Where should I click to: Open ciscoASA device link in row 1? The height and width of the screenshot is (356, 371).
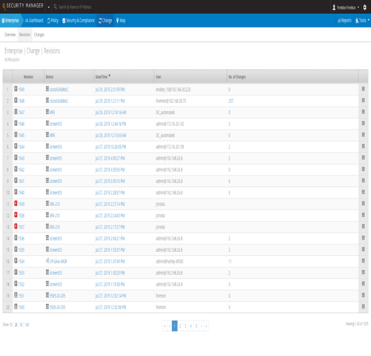click(x=59, y=90)
